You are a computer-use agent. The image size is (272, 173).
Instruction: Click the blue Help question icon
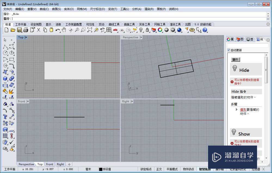205,30
